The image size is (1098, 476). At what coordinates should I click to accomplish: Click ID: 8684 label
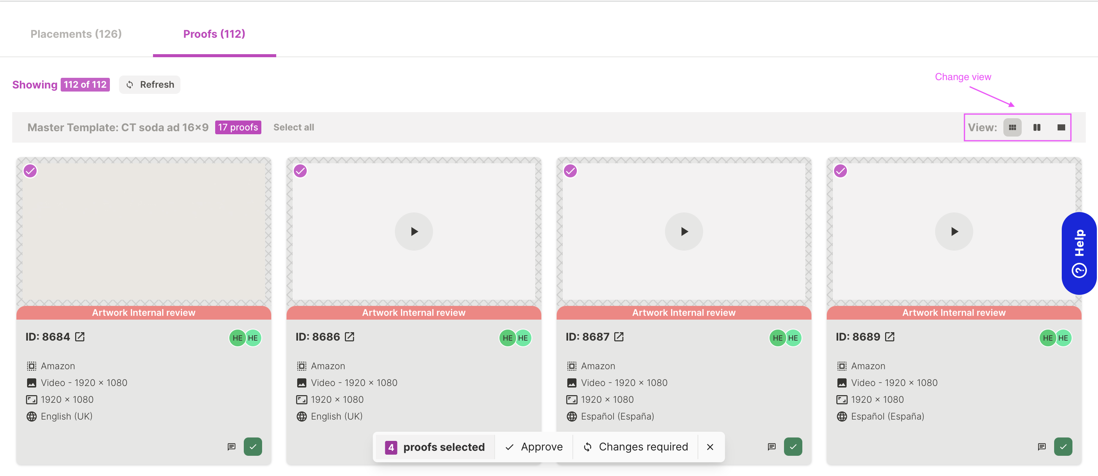point(48,337)
